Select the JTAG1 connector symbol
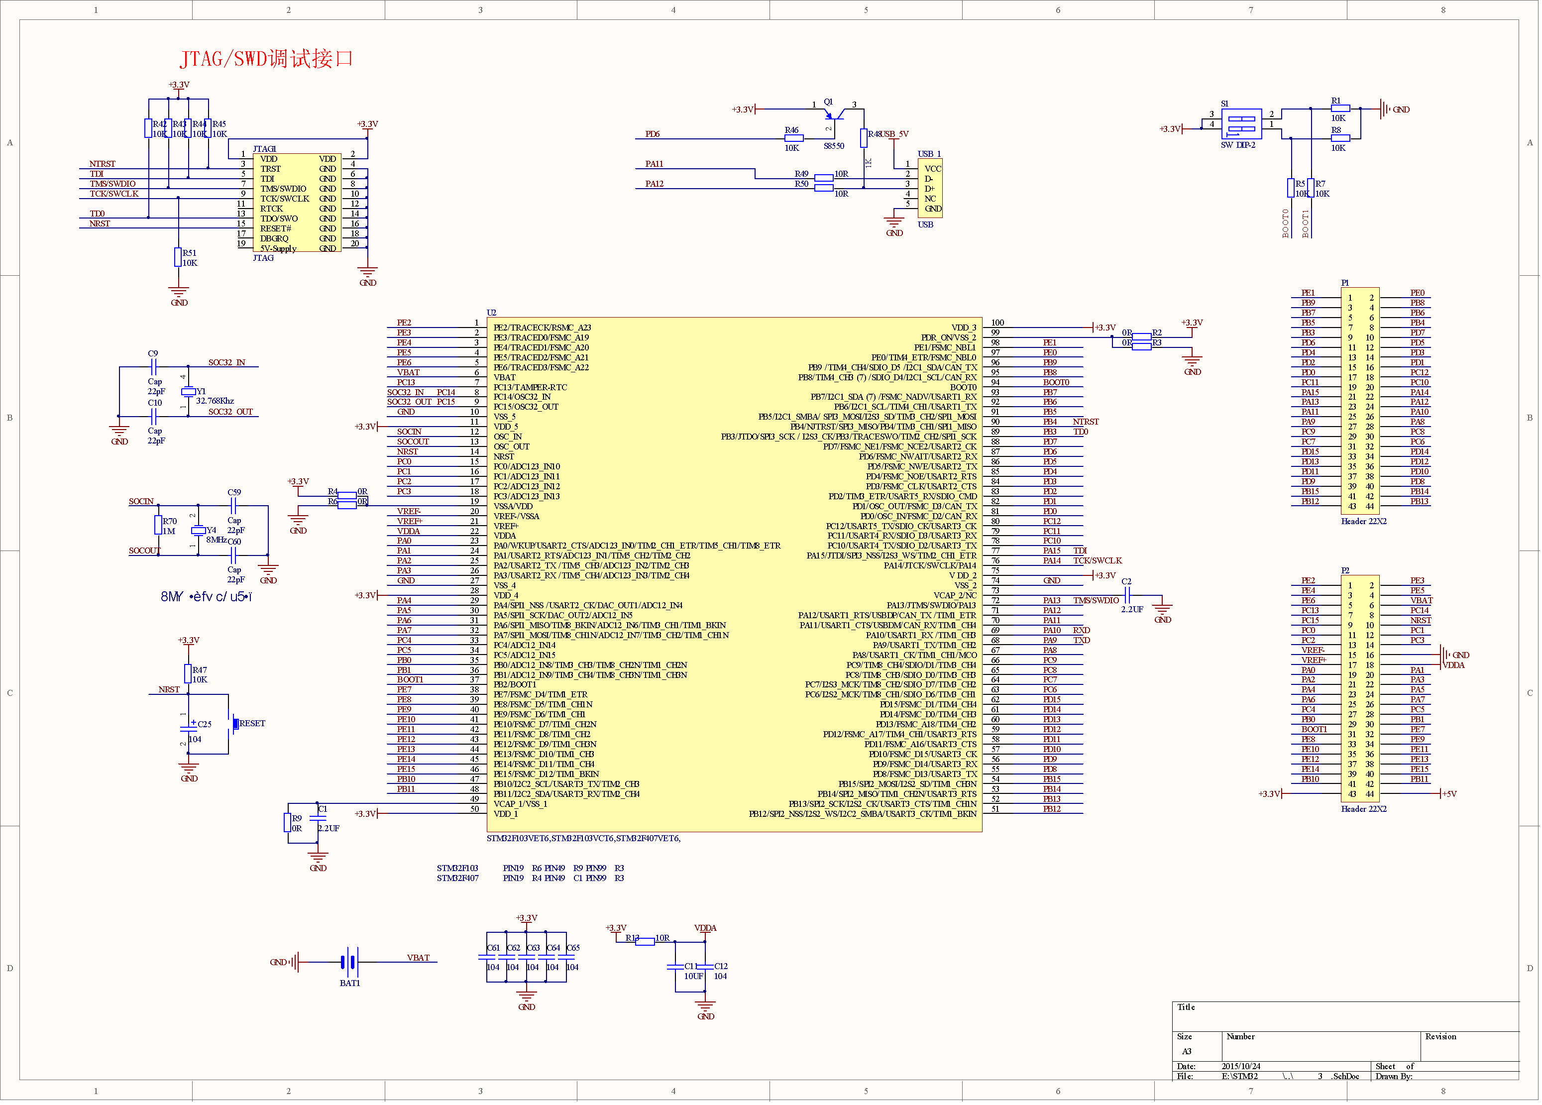 click(x=297, y=203)
